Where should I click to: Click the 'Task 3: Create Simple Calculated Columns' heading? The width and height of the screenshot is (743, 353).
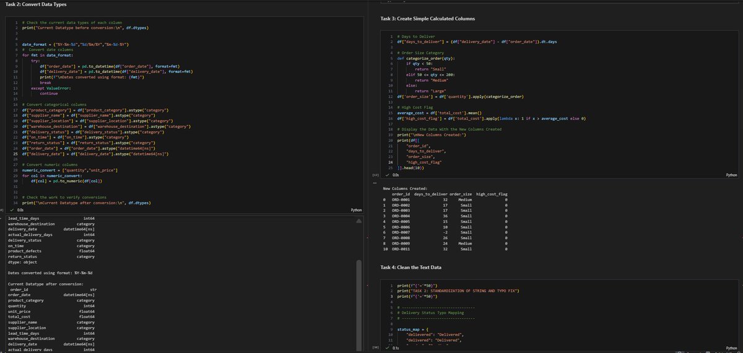428,19
